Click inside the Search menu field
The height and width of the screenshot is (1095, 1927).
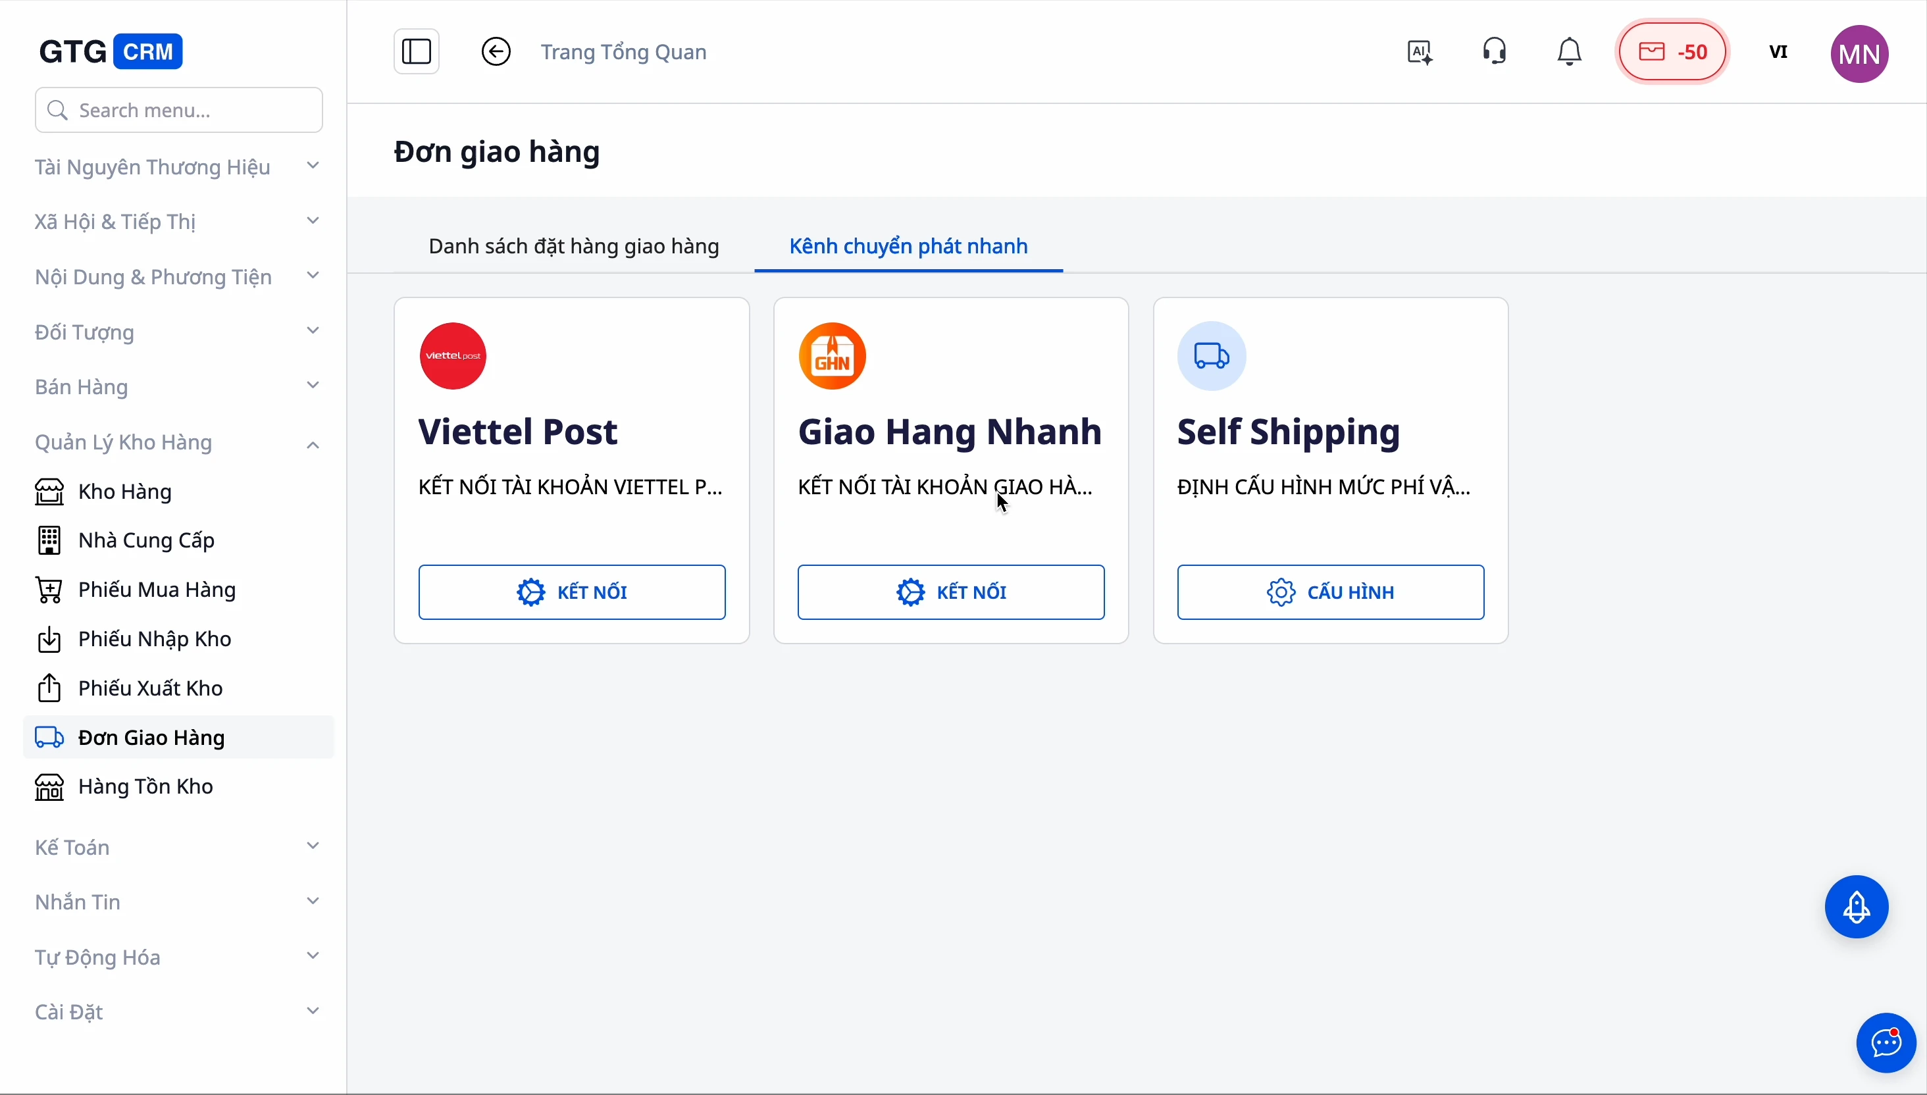click(178, 110)
